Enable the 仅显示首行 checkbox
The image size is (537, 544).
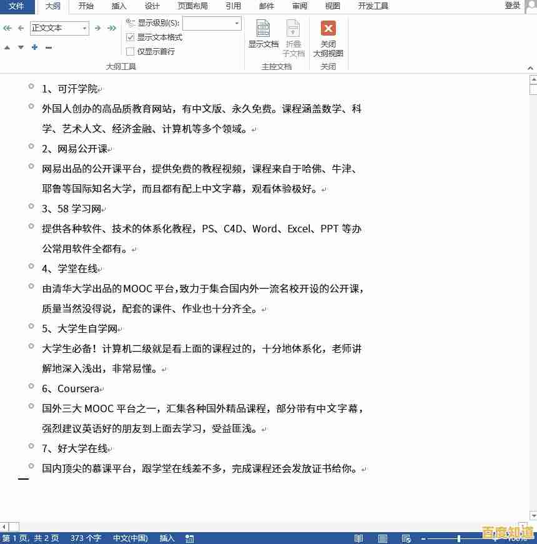click(x=130, y=51)
